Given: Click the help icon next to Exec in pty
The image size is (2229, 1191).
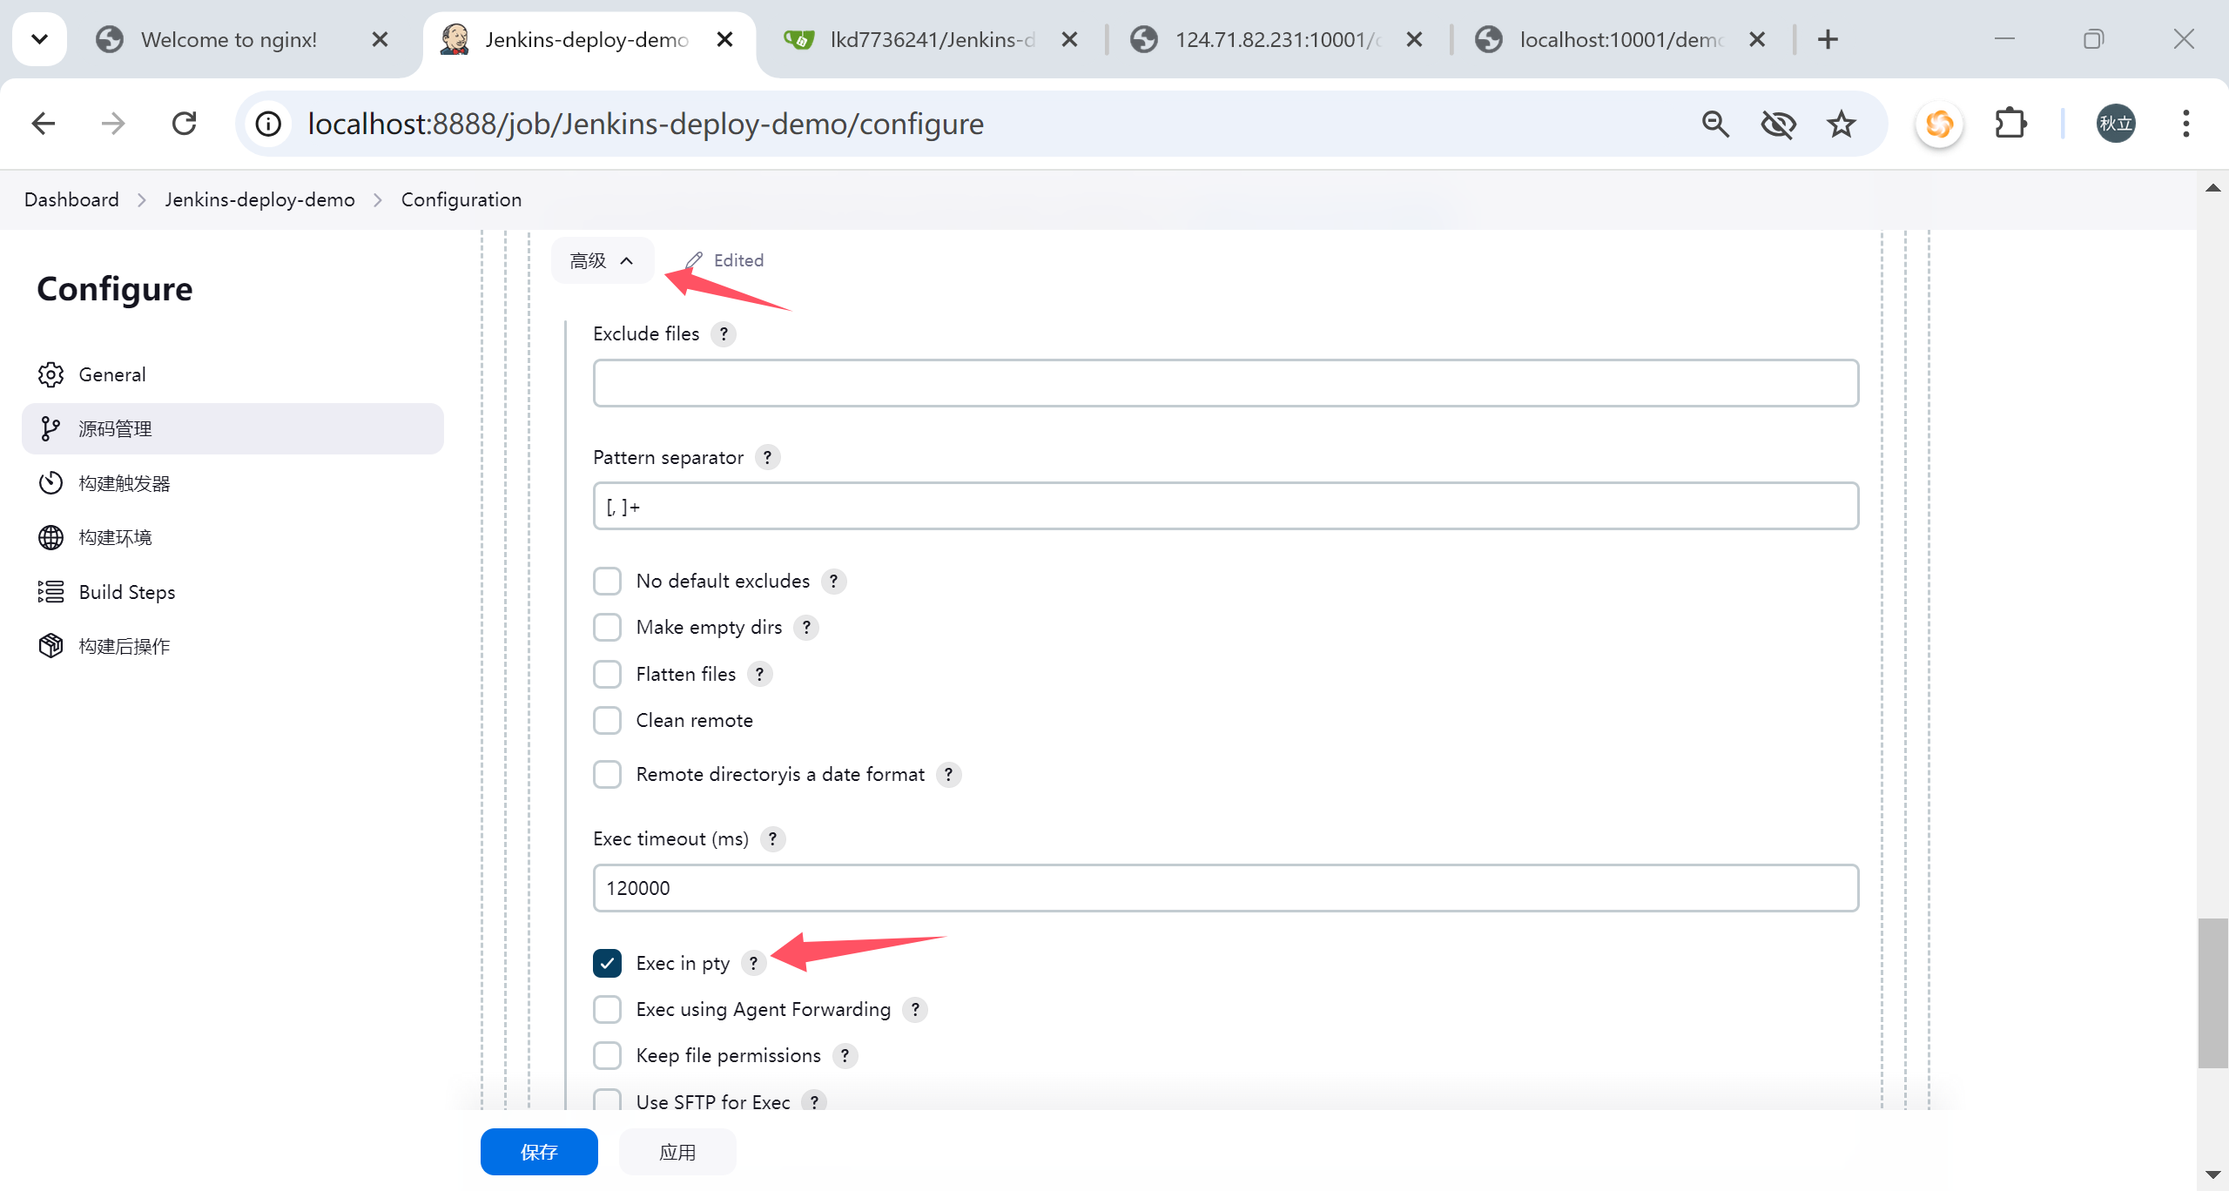Looking at the screenshot, I should (x=753, y=963).
